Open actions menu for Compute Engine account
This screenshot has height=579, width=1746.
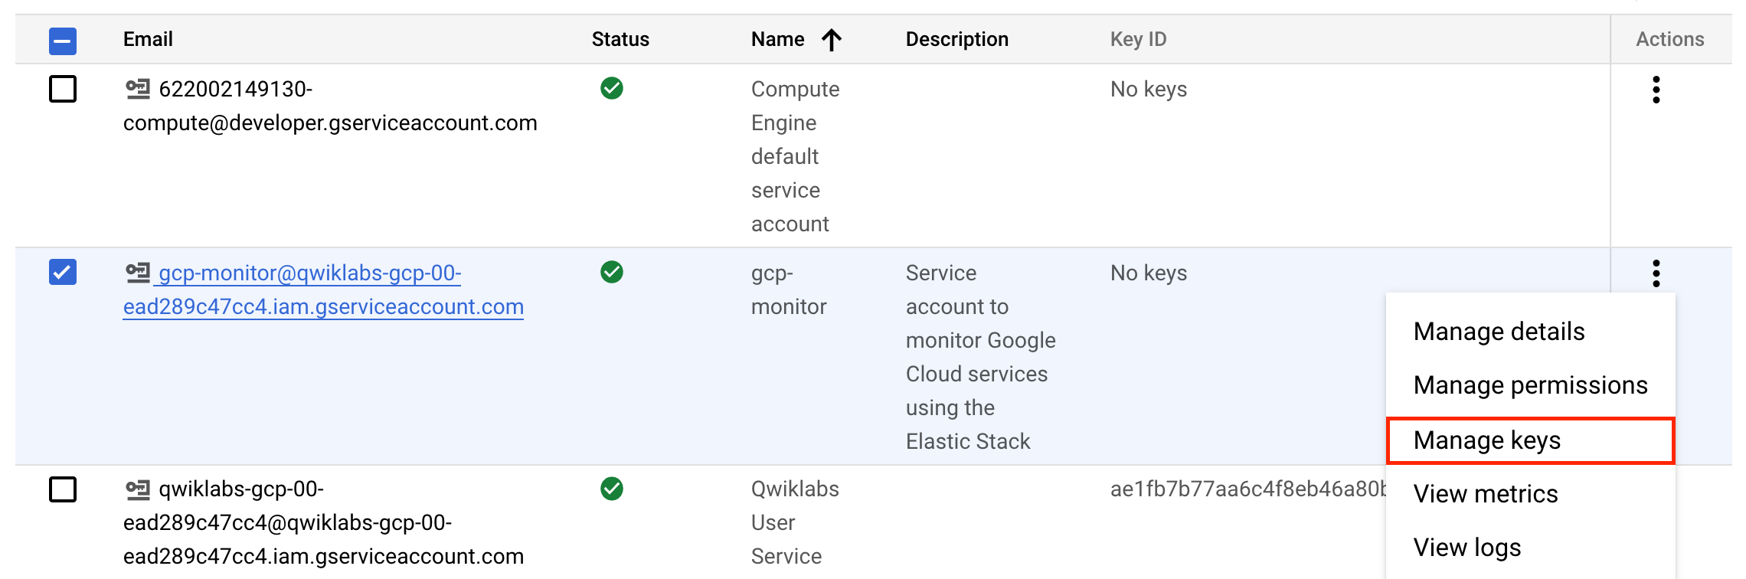1656,90
